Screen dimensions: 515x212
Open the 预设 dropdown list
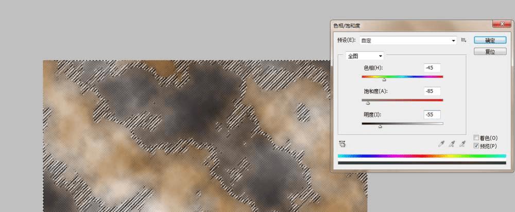pos(408,41)
